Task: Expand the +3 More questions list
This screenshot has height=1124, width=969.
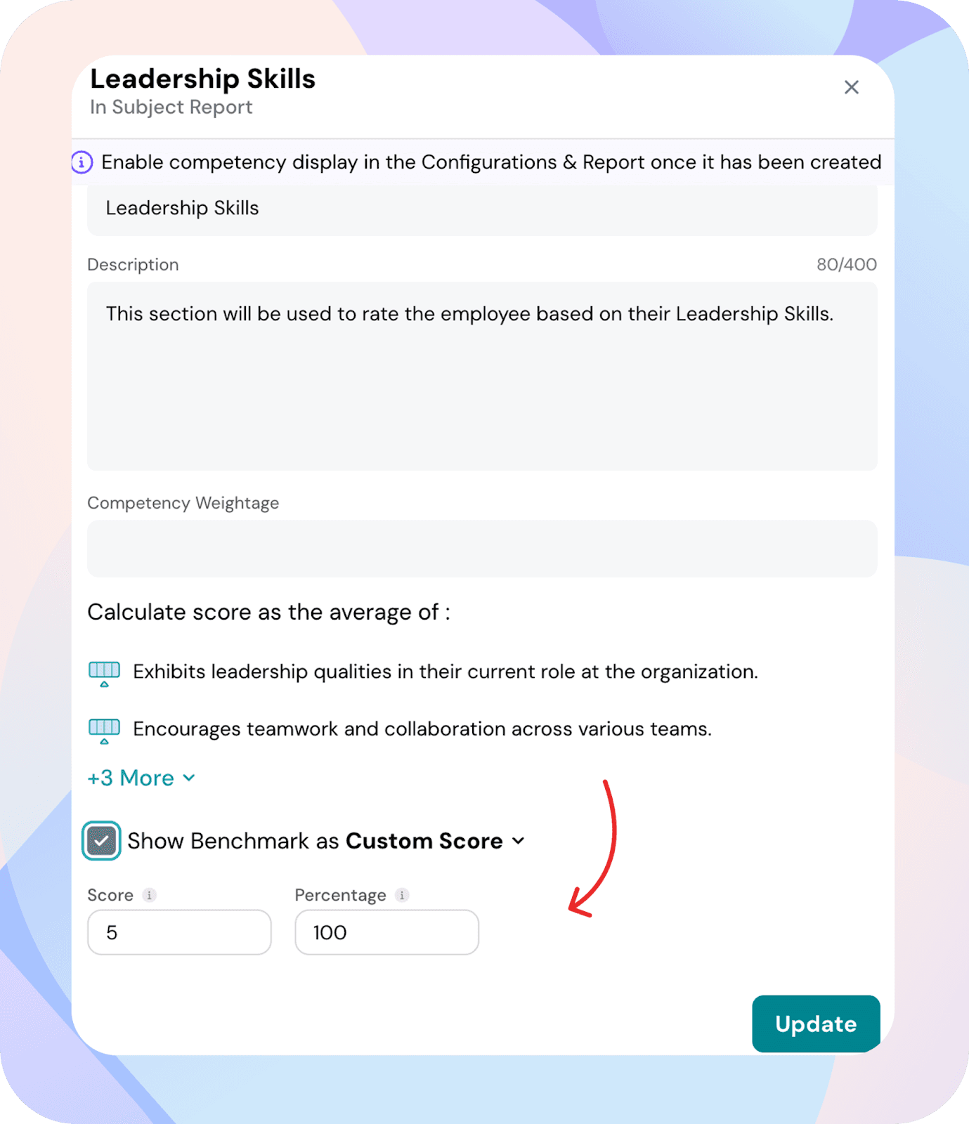Action: (131, 778)
